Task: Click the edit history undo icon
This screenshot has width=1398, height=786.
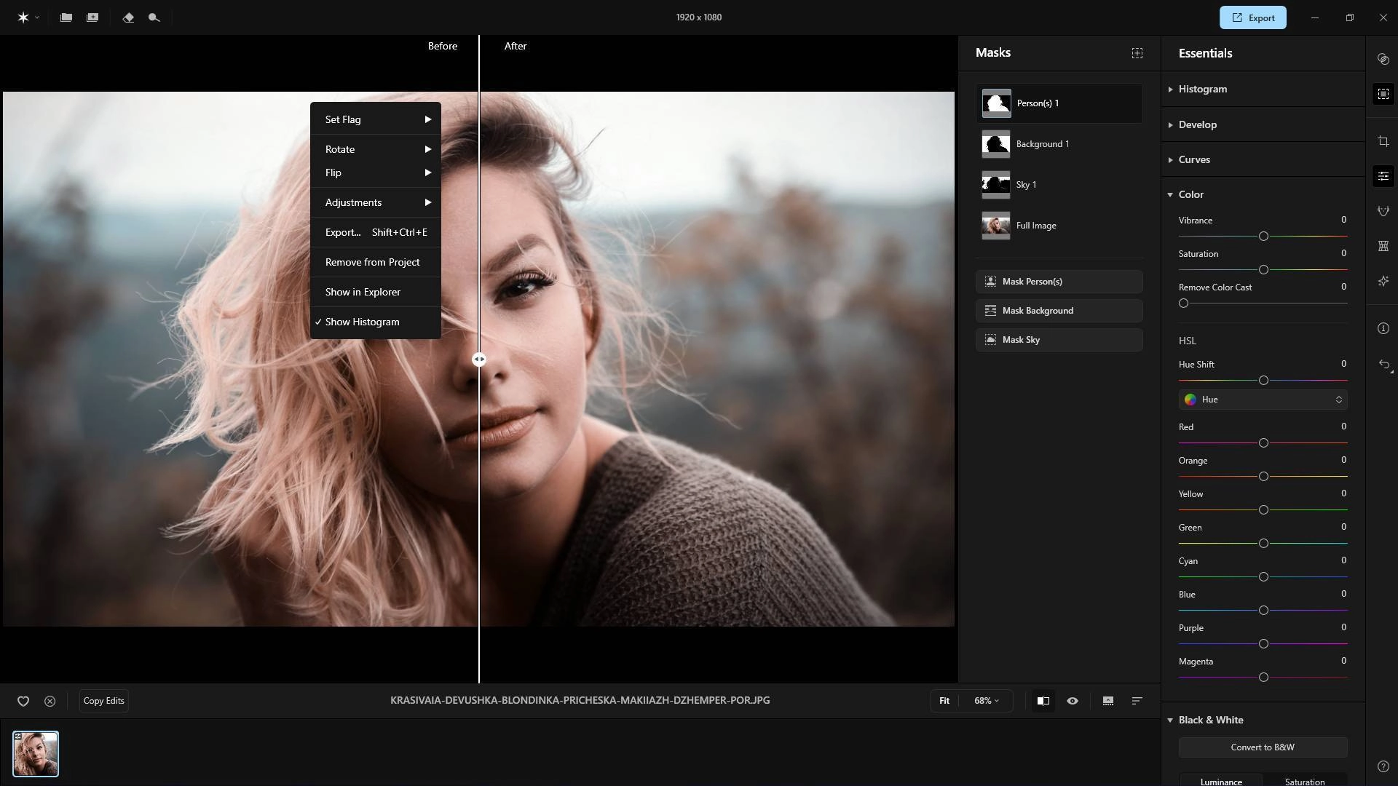Action: pyautogui.click(x=1384, y=365)
